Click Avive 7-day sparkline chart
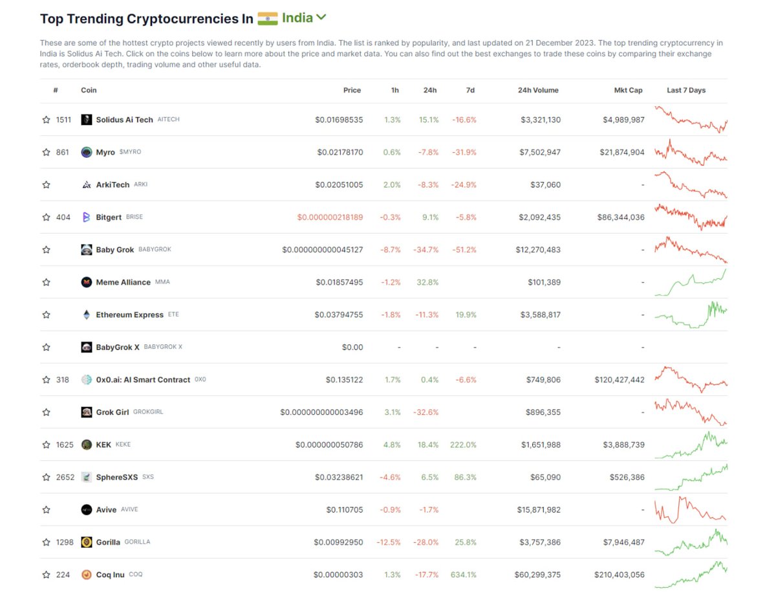 point(691,509)
